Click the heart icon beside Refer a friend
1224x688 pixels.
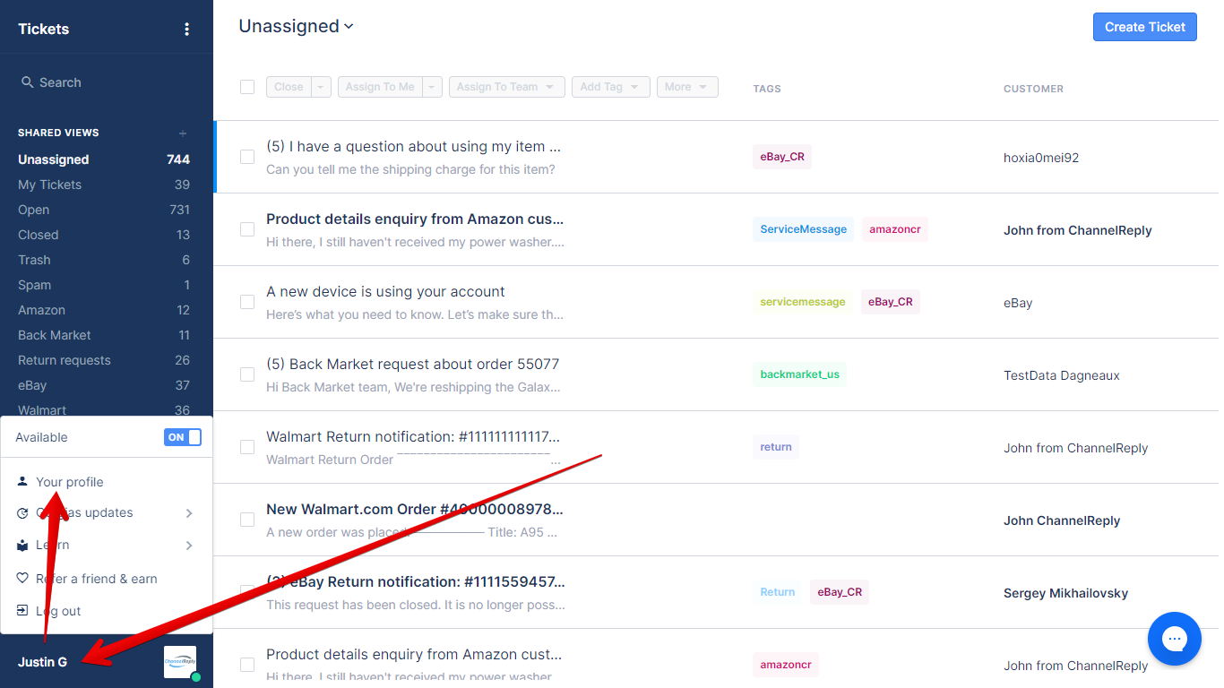click(x=22, y=578)
